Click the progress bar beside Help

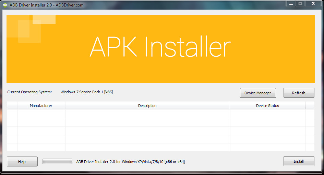tap(58, 161)
